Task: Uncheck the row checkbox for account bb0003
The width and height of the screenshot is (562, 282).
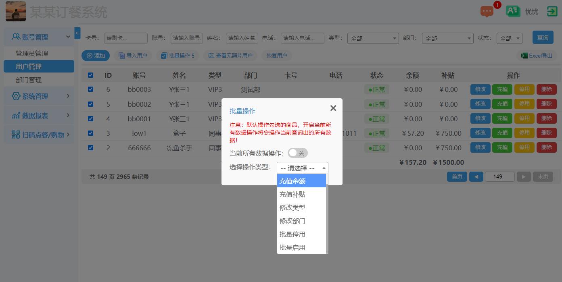Action: click(x=90, y=89)
